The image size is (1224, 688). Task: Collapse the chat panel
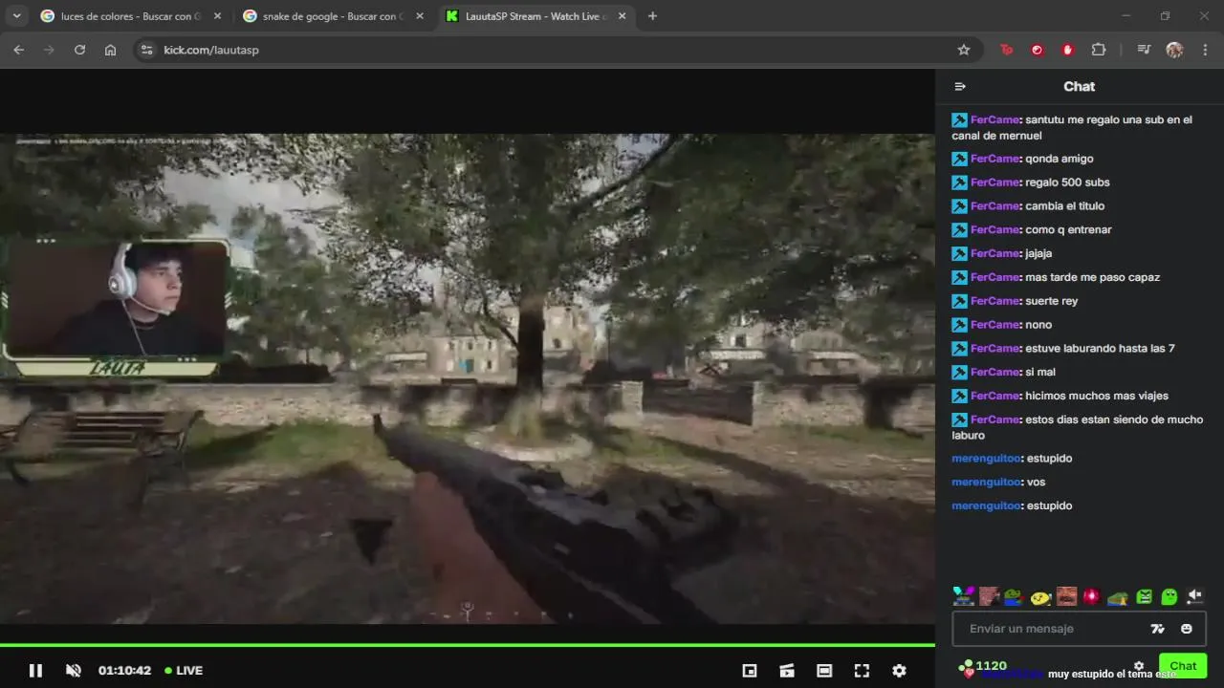tap(960, 87)
